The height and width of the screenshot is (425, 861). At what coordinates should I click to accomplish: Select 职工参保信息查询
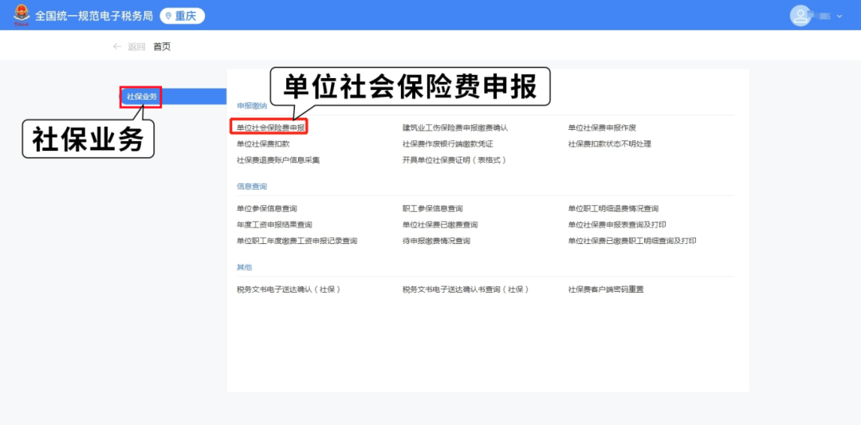click(x=432, y=209)
